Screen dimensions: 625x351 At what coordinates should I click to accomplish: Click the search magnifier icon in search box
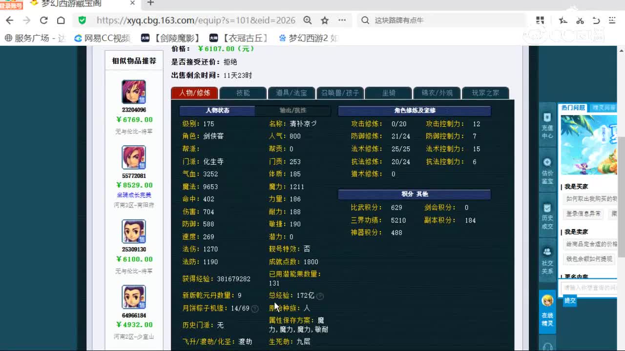tap(365, 20)
